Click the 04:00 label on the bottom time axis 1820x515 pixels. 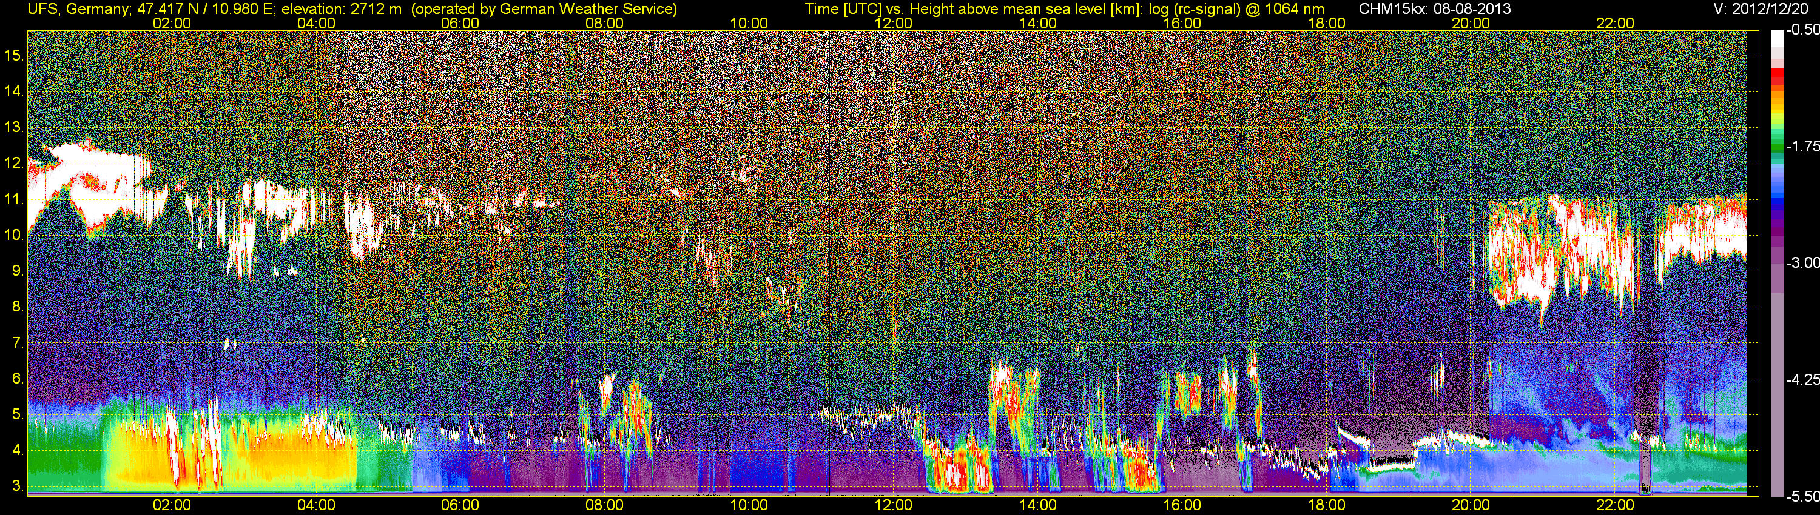pos(316,505)
